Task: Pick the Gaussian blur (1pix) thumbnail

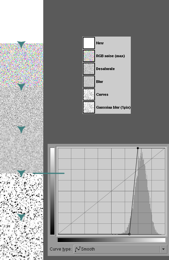Action: (89, 107)
